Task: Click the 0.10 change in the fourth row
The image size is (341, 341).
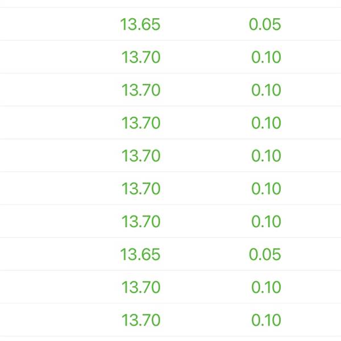Action: (266, 123)
